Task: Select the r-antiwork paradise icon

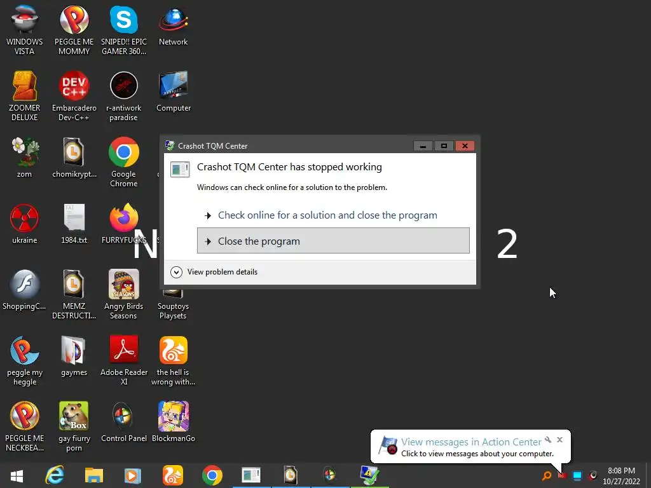Action: pyautogui.click(x=124, y=96)
